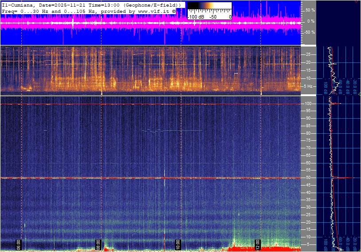Click the 100 label on lower frequency axis
361x252 pixels.
[x=309, y=104]
